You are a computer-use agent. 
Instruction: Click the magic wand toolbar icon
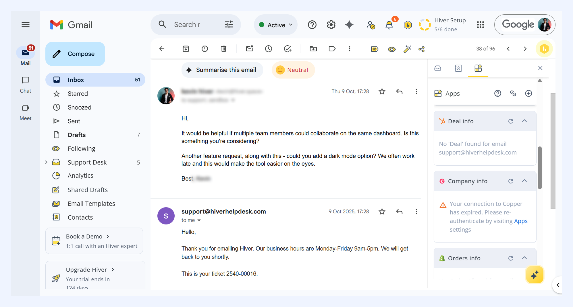[x=407, y=49]
